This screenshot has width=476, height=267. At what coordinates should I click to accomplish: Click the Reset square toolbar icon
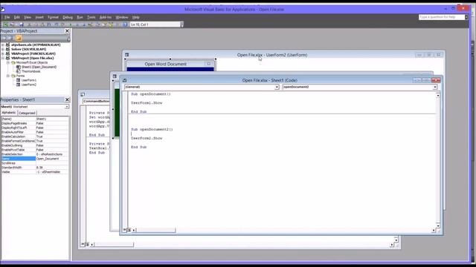coord(84,24)
